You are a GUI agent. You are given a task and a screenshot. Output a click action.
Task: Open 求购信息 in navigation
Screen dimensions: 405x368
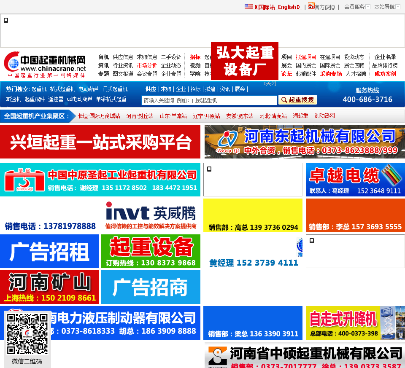point(147,57)
